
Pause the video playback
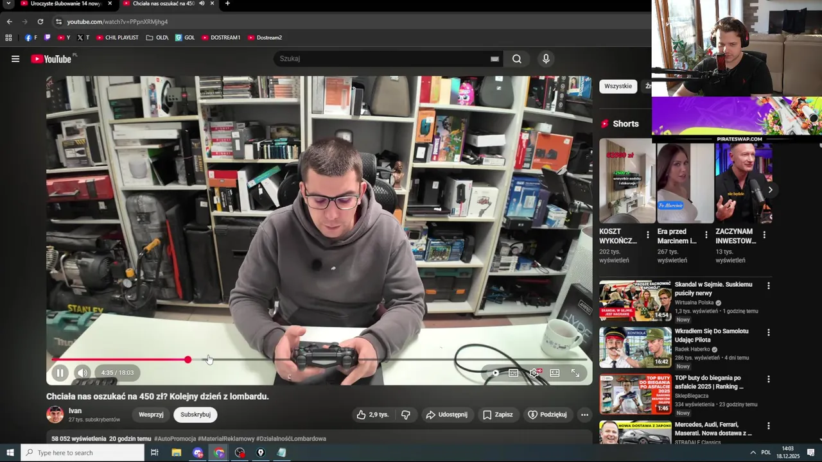[60, 373]
